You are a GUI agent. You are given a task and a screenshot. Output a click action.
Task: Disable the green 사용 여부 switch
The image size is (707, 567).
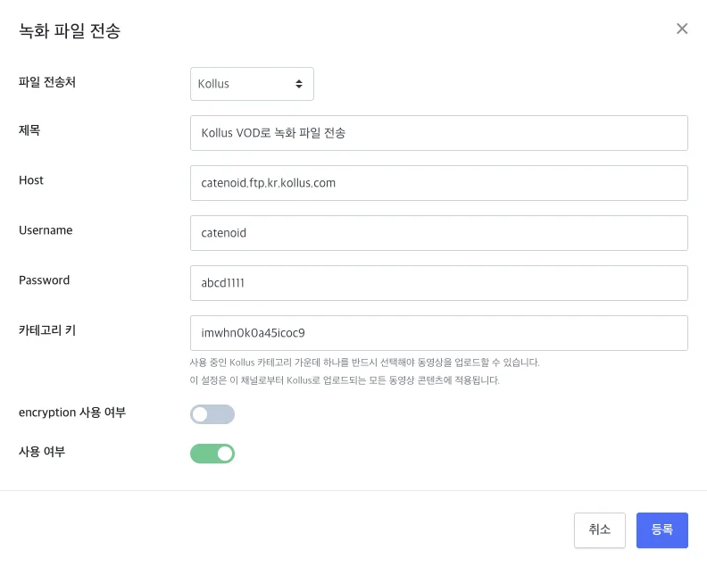(212, 454)
